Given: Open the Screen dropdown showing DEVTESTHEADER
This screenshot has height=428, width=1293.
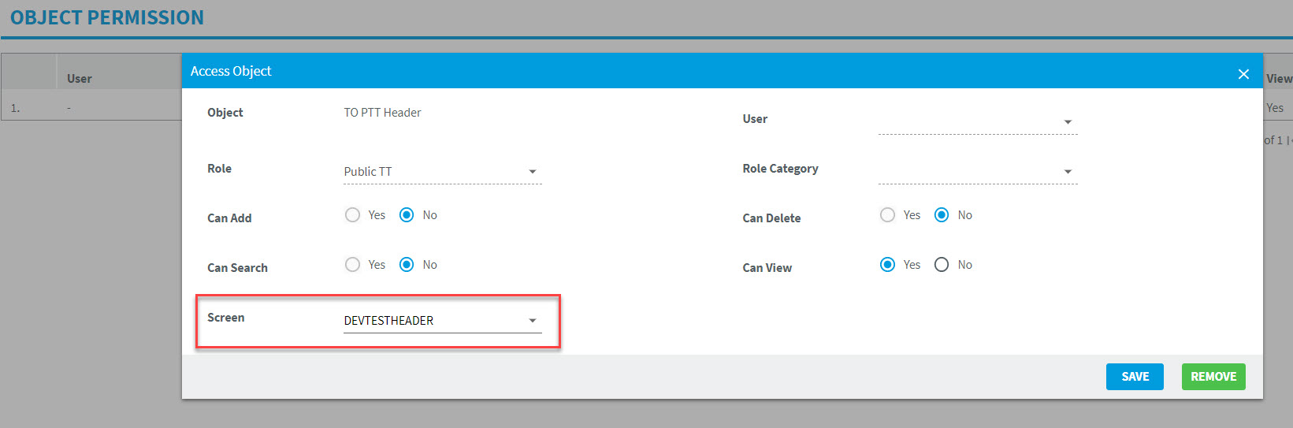Looking at the screenshot, I should (442, 321).
